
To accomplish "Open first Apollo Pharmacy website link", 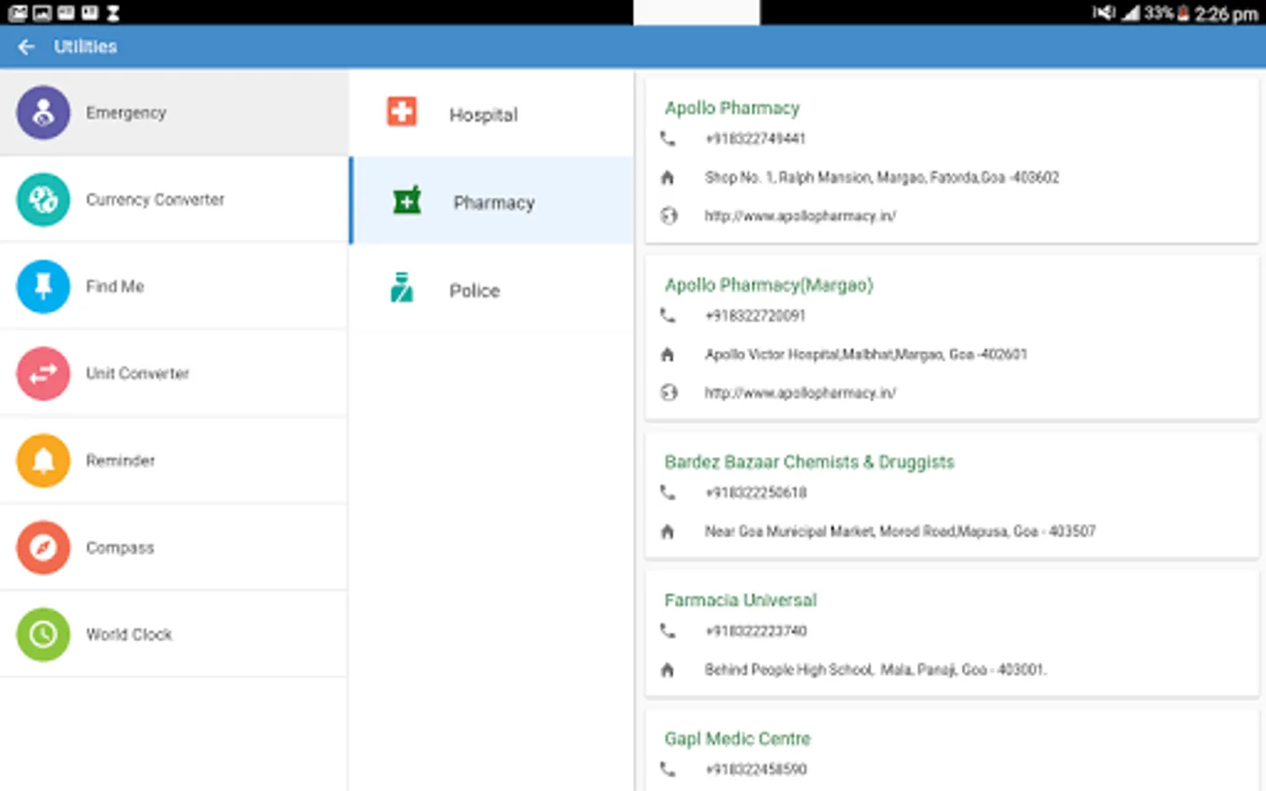I will coord(800,216).
